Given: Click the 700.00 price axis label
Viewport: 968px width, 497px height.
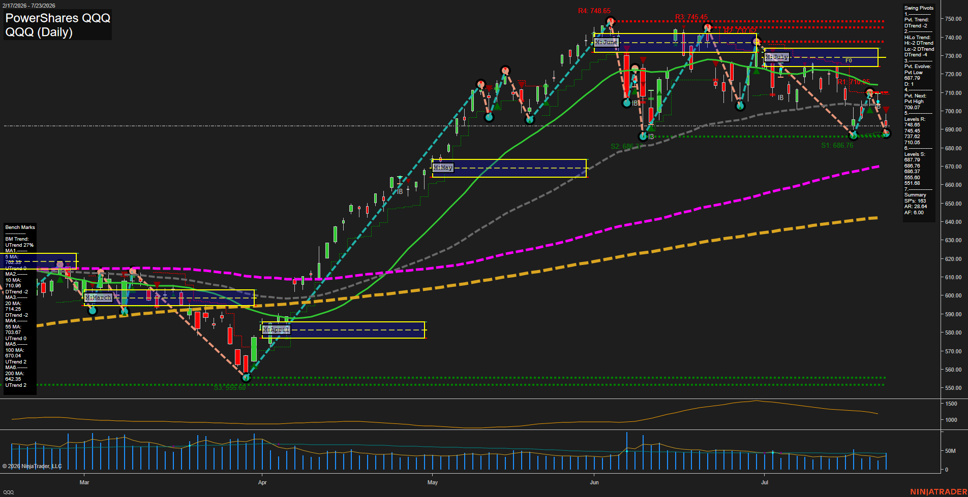Looking at the screenshot, I should (x=953, y=111).
